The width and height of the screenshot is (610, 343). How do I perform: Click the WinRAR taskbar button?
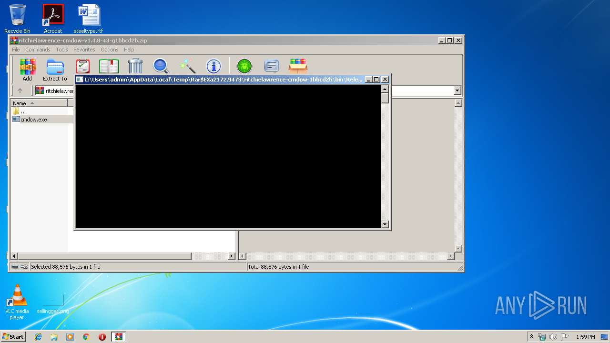tap(118, 337)
